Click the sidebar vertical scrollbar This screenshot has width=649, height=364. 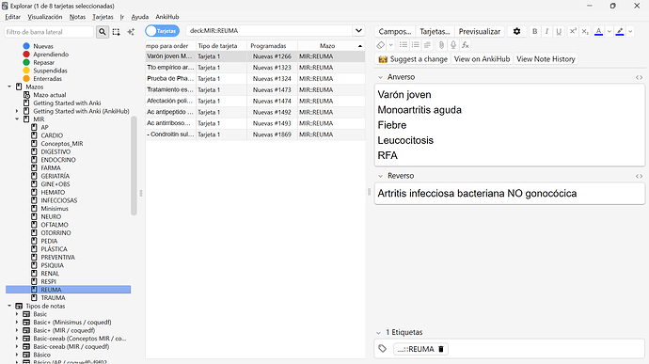coord(134,166)
